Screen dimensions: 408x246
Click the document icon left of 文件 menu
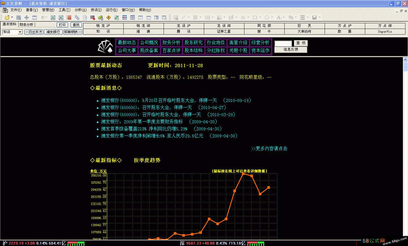click(x=5, y=10)
